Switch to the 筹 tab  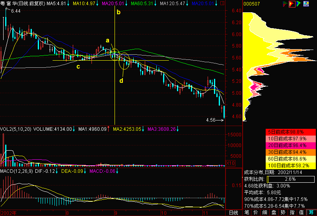point(311,212)
